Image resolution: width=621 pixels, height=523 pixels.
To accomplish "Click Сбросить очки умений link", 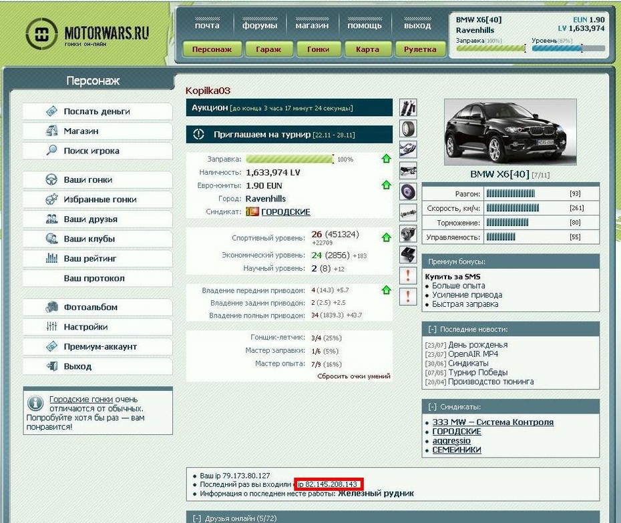I will coord(354,376).
